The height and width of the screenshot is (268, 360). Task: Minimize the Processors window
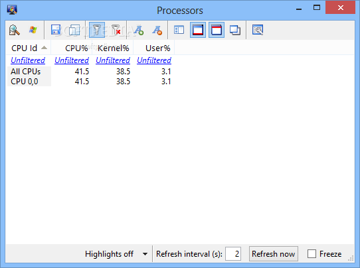[299, 9]
